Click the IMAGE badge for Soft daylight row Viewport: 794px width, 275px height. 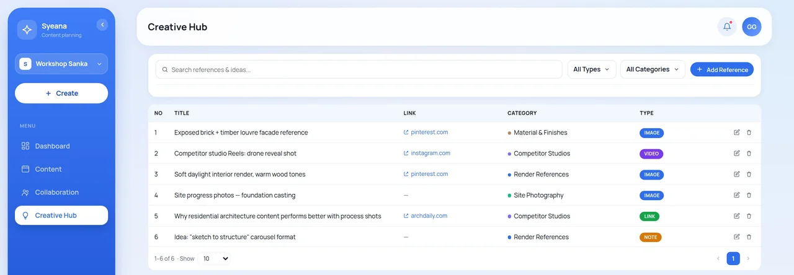click(x=652, y=175)
